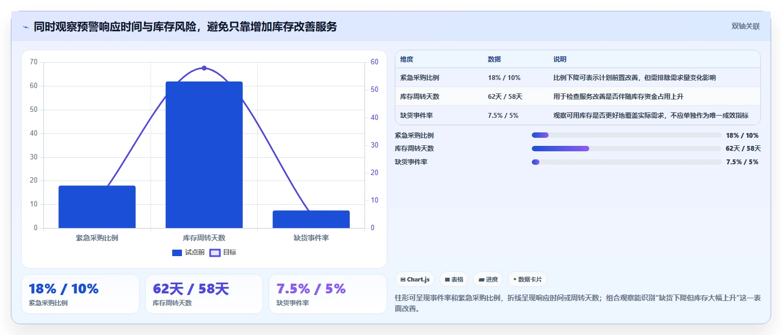Select the 双轴关联 tag in the header
The width and height of the screenshot is (782, 335).
(746, 26)
